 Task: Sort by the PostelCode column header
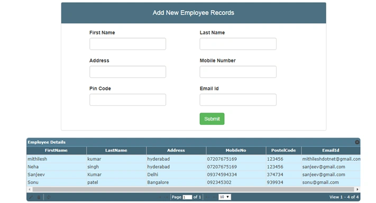click(283, 151)
